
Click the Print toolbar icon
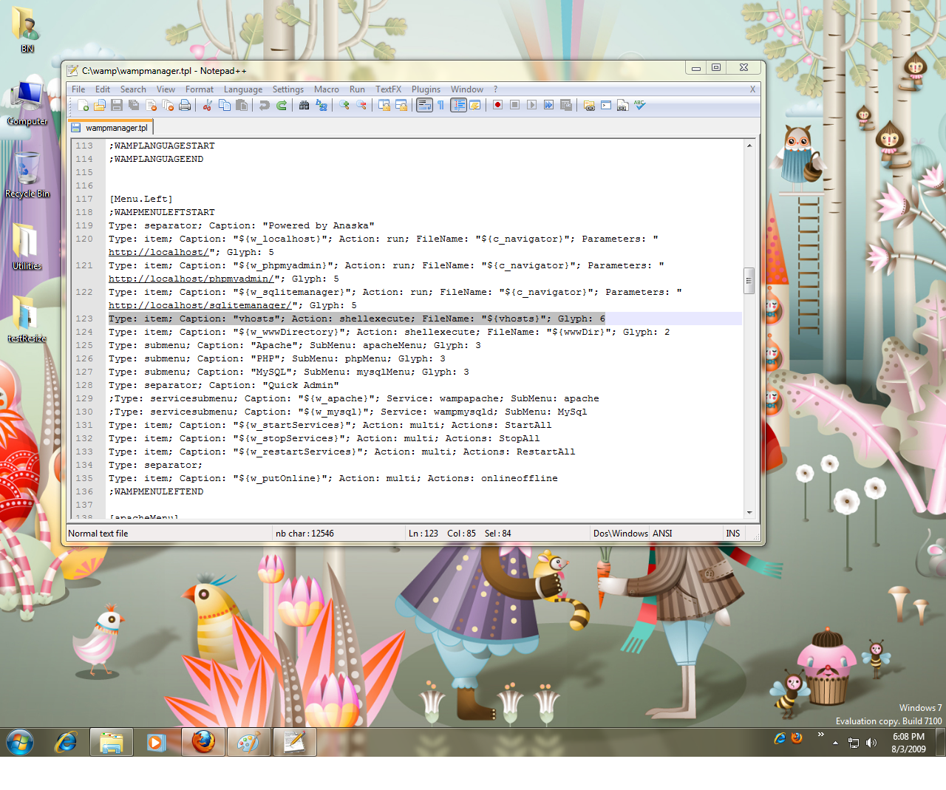point(185,106)
